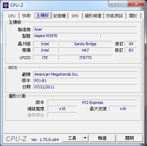Click the 最大支援 value x16
The height and width of the screenshot is (146, 147).
click(123, 109)
